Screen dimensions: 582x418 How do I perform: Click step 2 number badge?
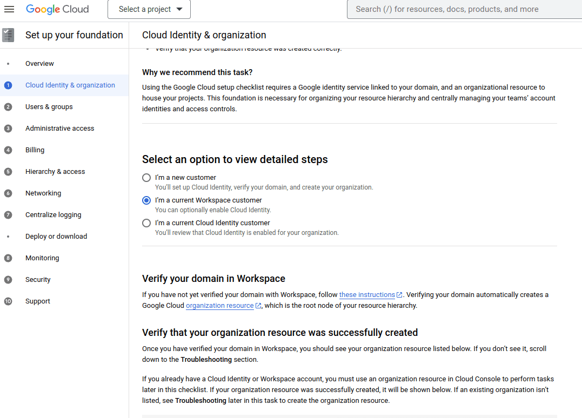(8, 107)
